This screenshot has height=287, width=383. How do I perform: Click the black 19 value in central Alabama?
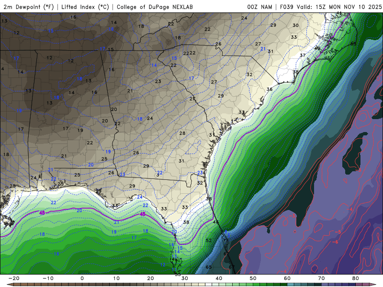[80, 130]
